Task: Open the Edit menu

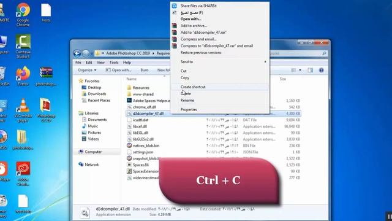Action: (x=89, y=63)
